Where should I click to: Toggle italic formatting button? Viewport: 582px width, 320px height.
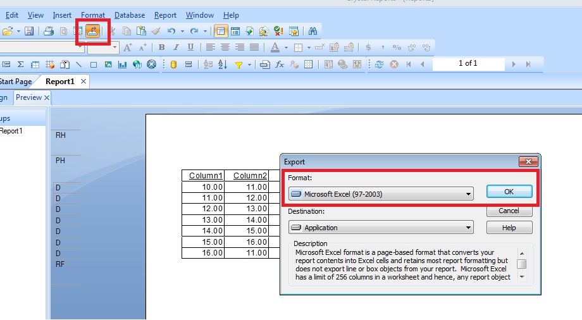175,47
